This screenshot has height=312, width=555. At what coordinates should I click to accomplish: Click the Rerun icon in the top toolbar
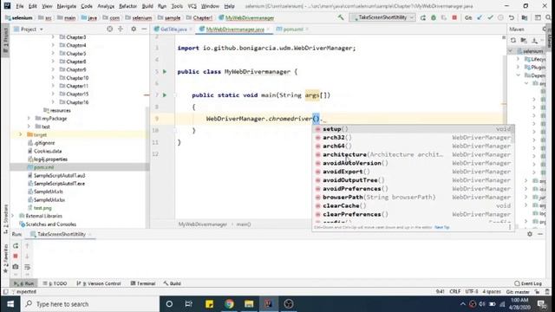point(423,17)
